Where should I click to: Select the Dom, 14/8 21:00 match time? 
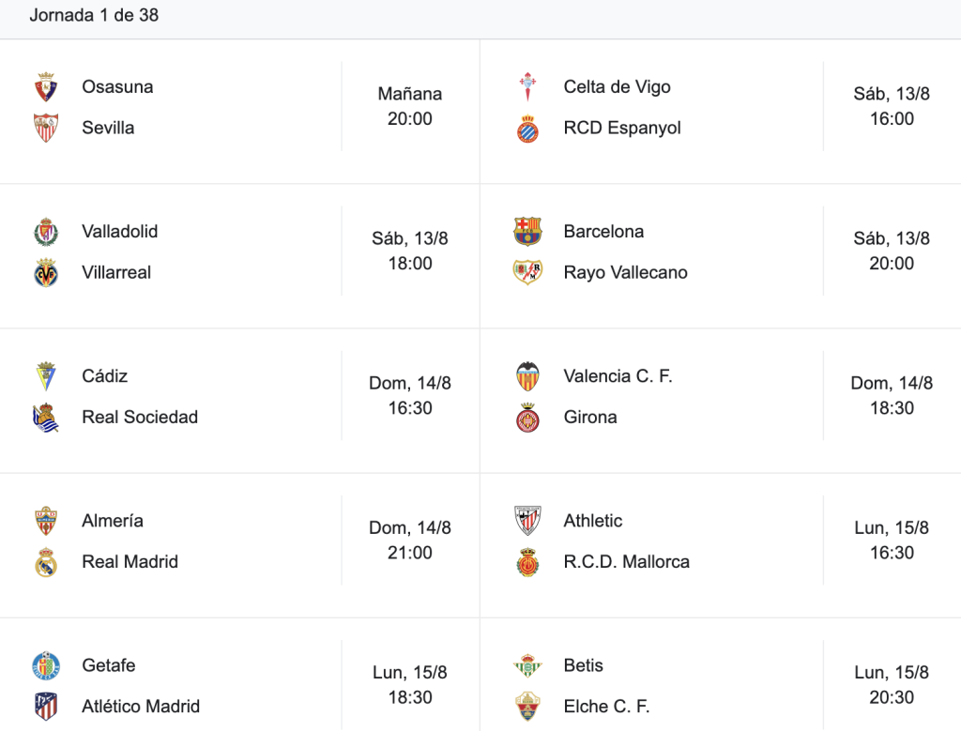point(409,540)
